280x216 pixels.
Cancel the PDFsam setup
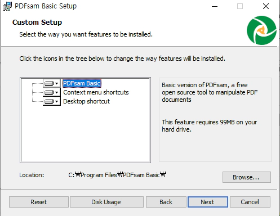point(250,202)
